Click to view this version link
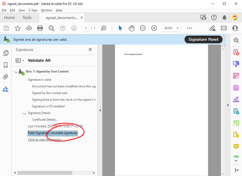Image resolution: width=242 pixels, height=176 pixels. coord(44,140)
